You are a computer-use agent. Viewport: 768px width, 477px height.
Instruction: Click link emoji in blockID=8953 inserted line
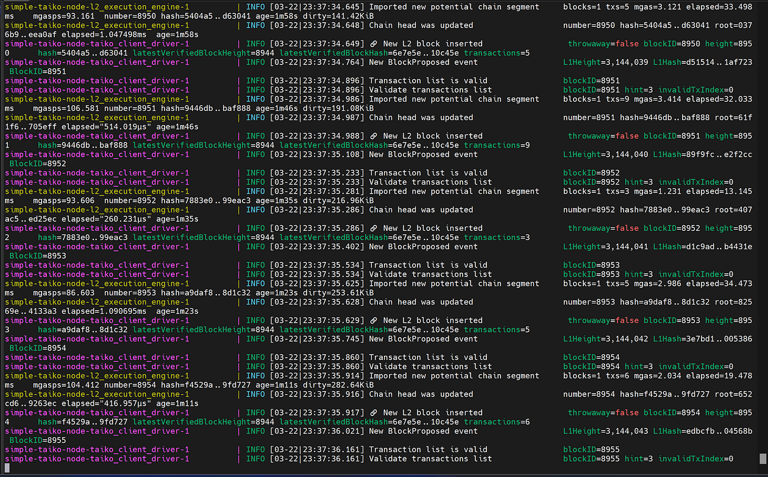[x=373, y=320]
